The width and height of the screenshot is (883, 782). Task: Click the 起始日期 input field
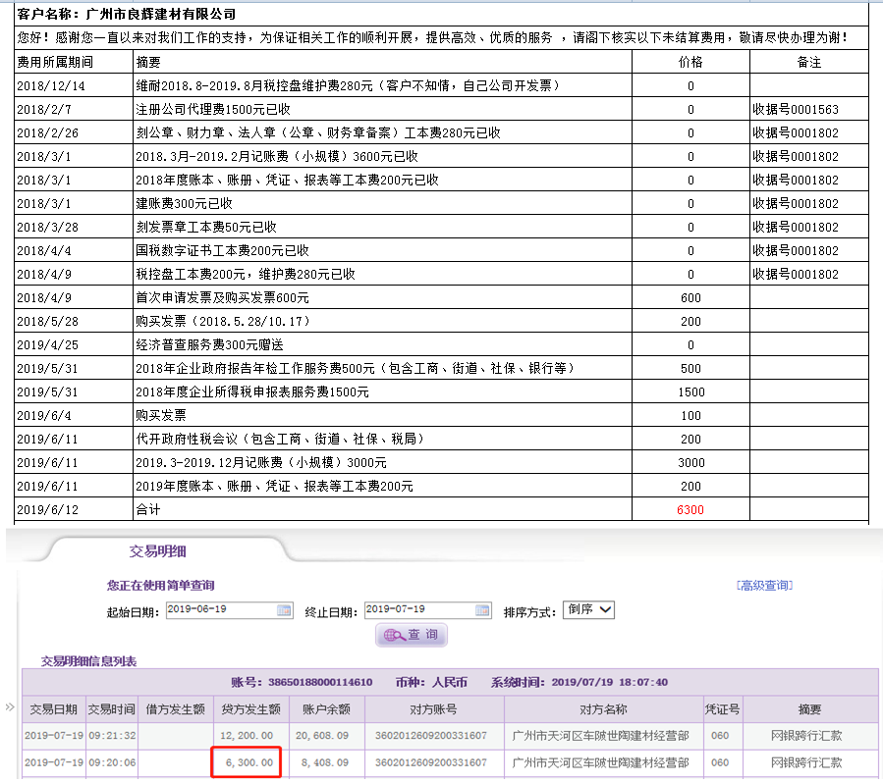coord(229,610)
